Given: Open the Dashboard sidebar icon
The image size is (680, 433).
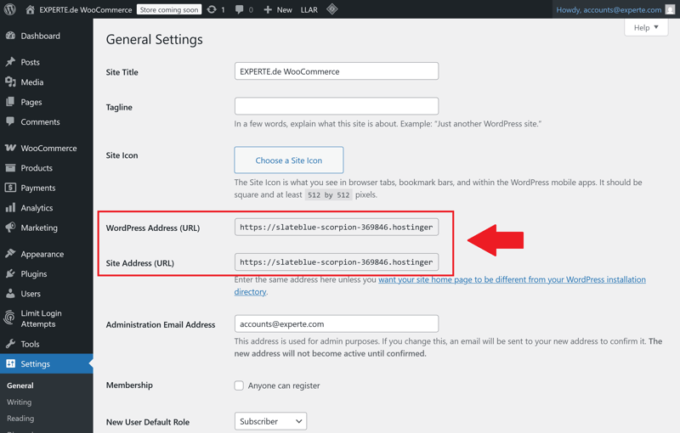Looking at the screenshot, I should point(10,37).
